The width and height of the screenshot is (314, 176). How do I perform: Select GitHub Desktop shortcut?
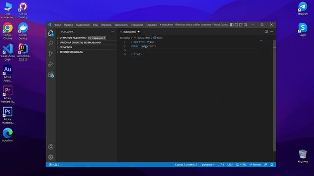pos(23,10)
